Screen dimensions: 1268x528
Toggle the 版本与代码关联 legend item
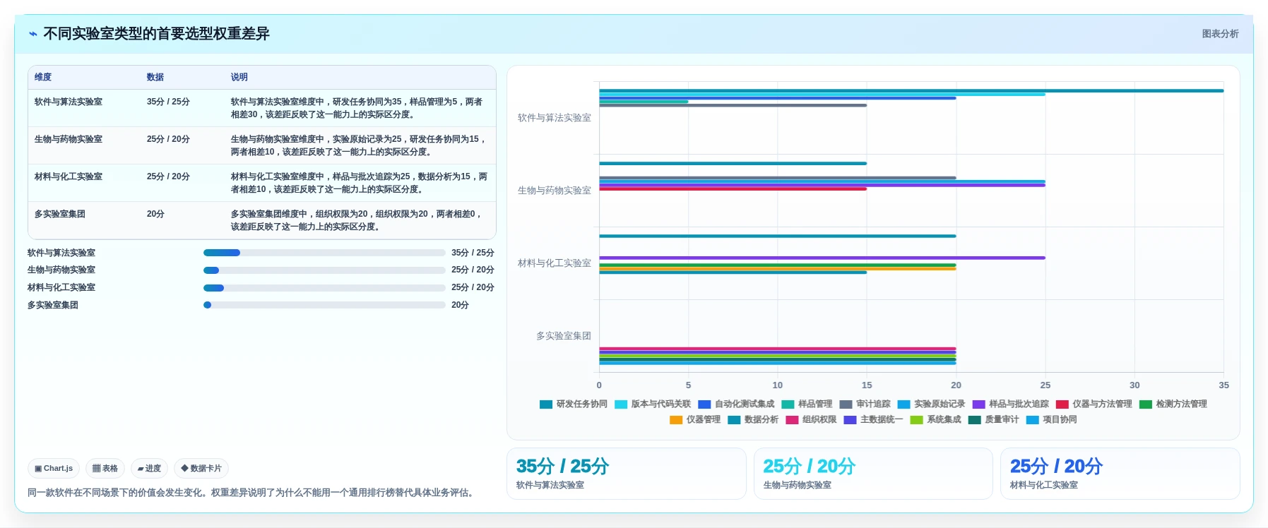[x=653, y=404]
